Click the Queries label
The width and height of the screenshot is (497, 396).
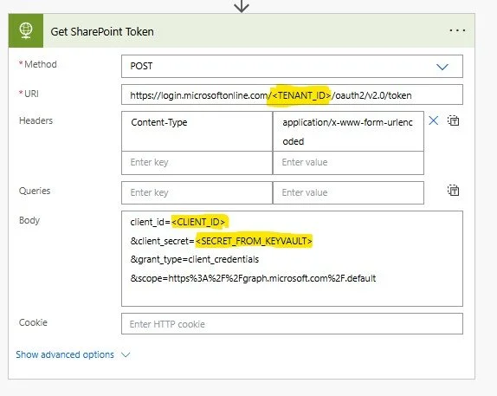35,191
